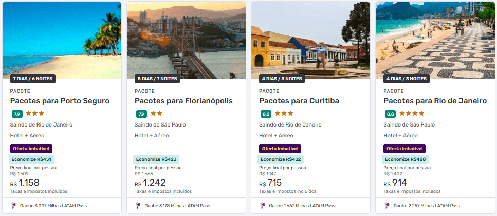The image size is (497, 216).
Task: Click LATAM Pass logo on Rio de Janeiro card
Action: 388,206
